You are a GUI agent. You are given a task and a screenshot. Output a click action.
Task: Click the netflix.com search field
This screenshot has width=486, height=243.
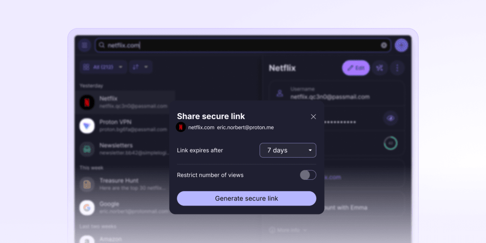pyautogui.click(x=243, y=46)
